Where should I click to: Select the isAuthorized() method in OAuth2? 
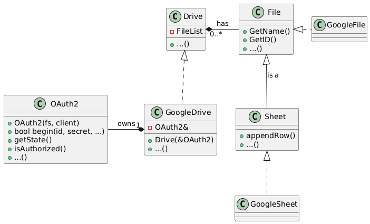(40, 148)
